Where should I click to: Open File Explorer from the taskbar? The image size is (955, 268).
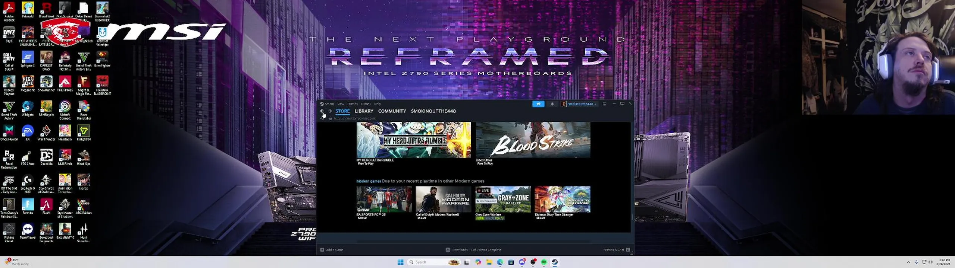click(x=489, y=262)
